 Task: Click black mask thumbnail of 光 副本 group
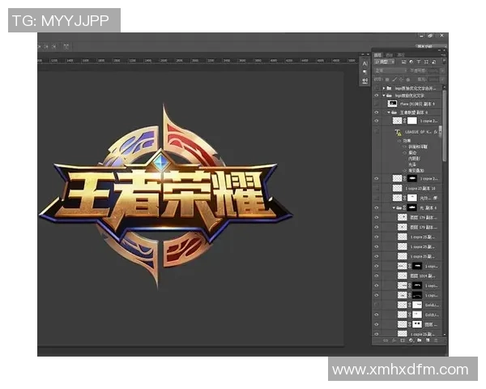[x=412, y=207]
